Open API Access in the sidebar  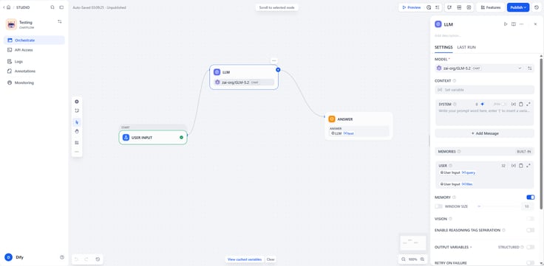[34, 50]
